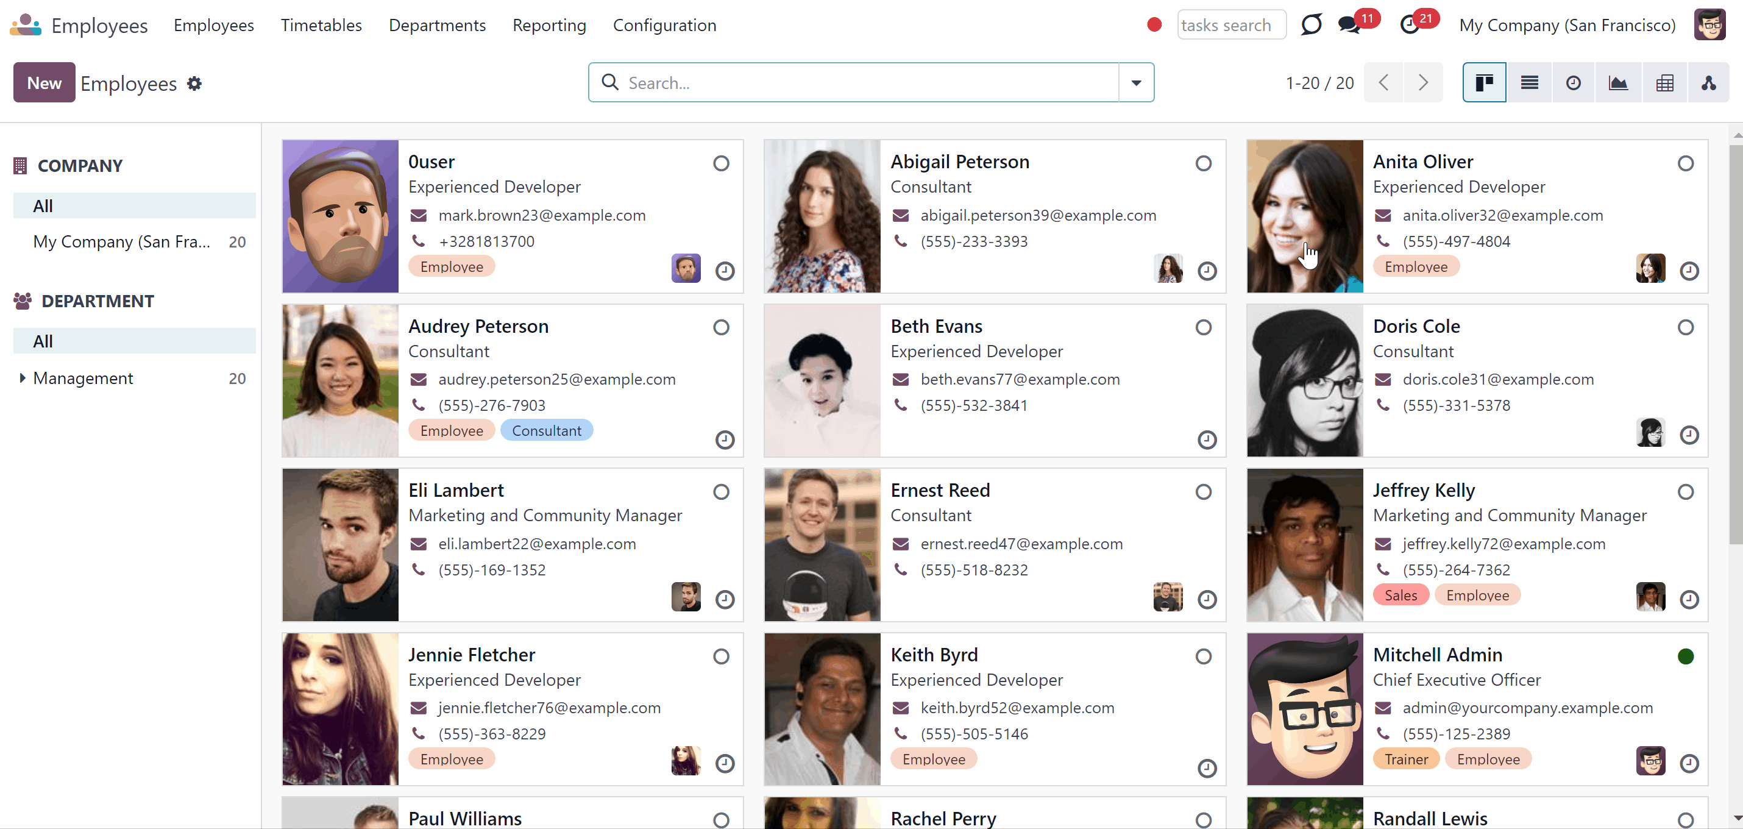Open activity clock on Doris Cole card
The height and width of the screenshot is (829, 1743).
[1689, 435]
